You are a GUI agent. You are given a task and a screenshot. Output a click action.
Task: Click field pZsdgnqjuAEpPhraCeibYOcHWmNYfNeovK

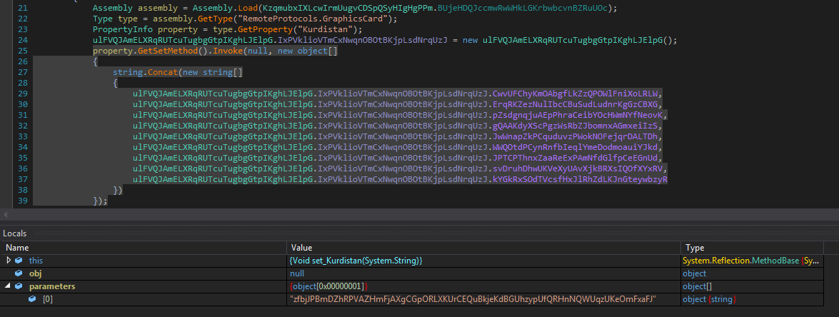click(578, 115)
